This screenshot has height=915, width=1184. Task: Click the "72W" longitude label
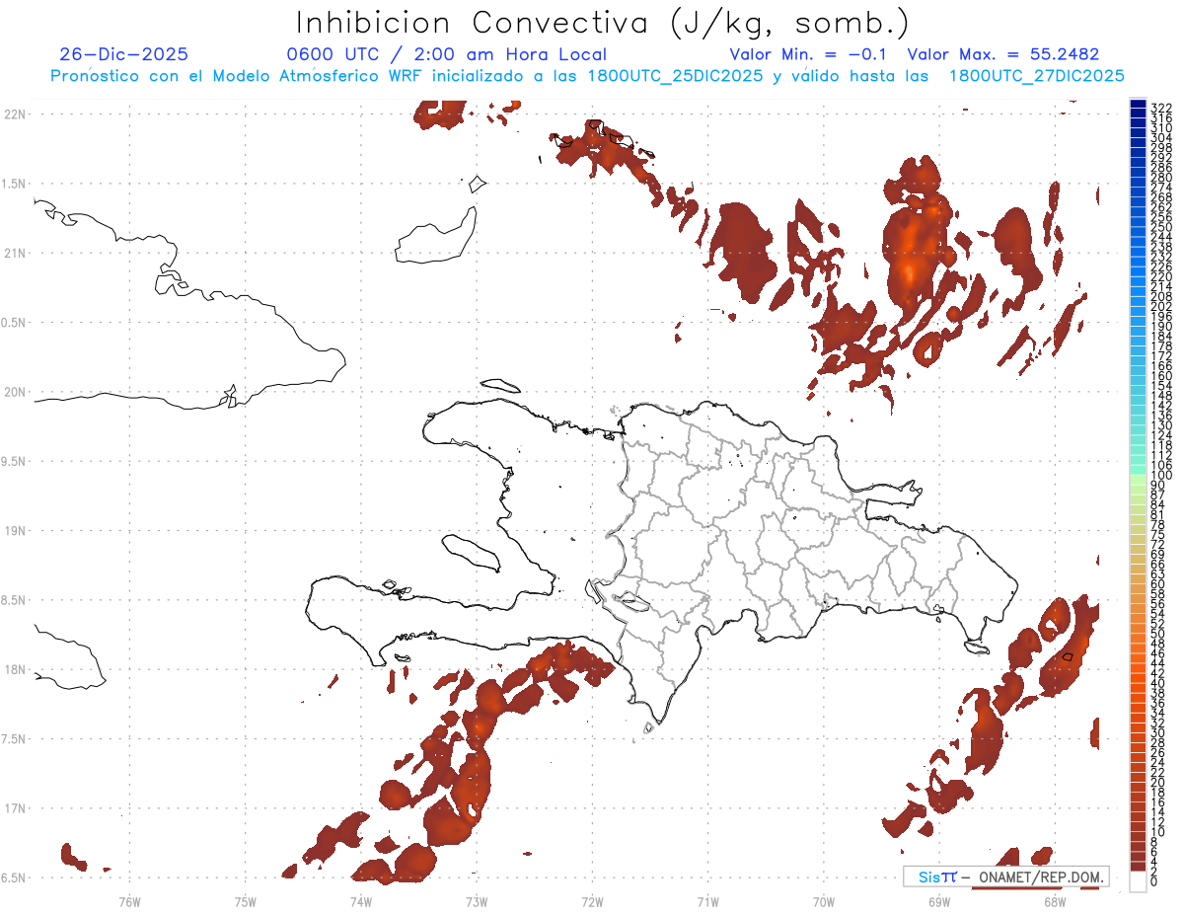592,901
